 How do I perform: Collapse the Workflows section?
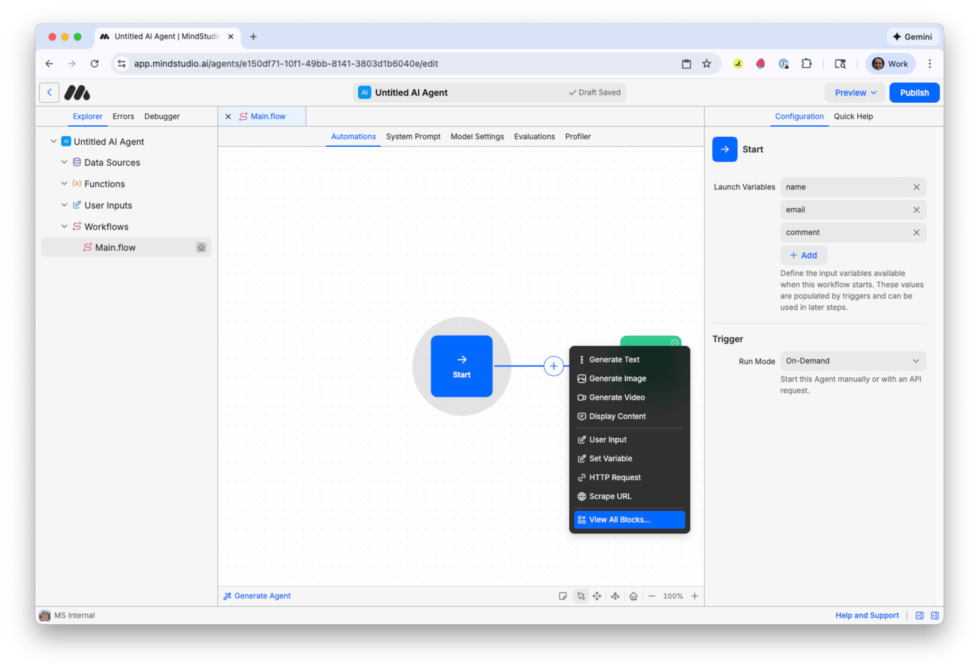point(64,226)
